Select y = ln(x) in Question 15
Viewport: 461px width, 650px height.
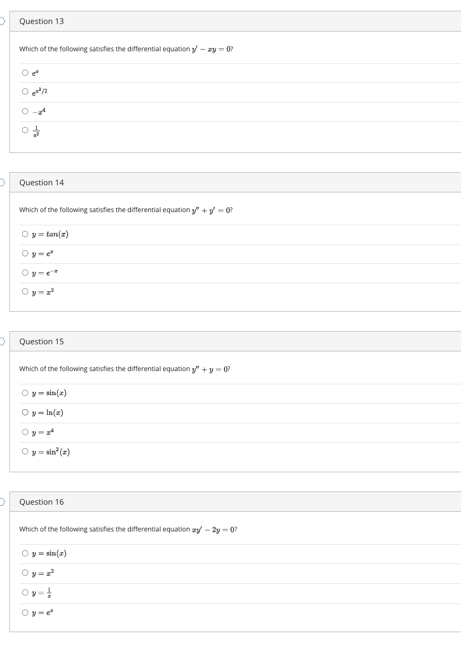click(x=24, y=412)
